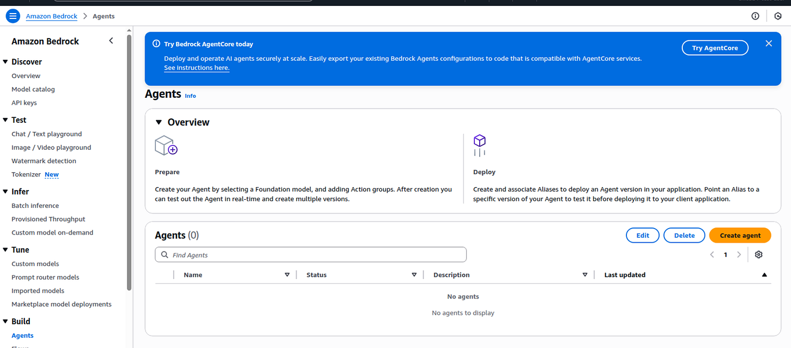Sort by Description column arrow

click(x=585, y=275)
